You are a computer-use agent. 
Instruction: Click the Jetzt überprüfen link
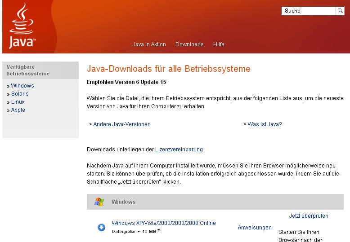308,216
